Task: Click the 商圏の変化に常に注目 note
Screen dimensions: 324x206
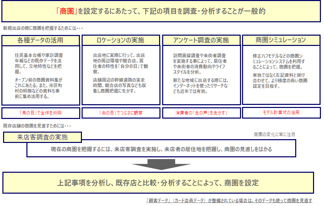Action: [x=274, y=135]
